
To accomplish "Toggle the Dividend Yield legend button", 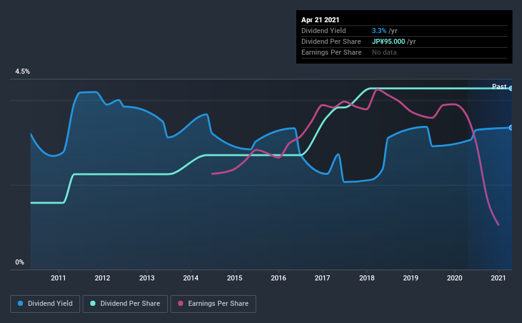I will 45,304.
